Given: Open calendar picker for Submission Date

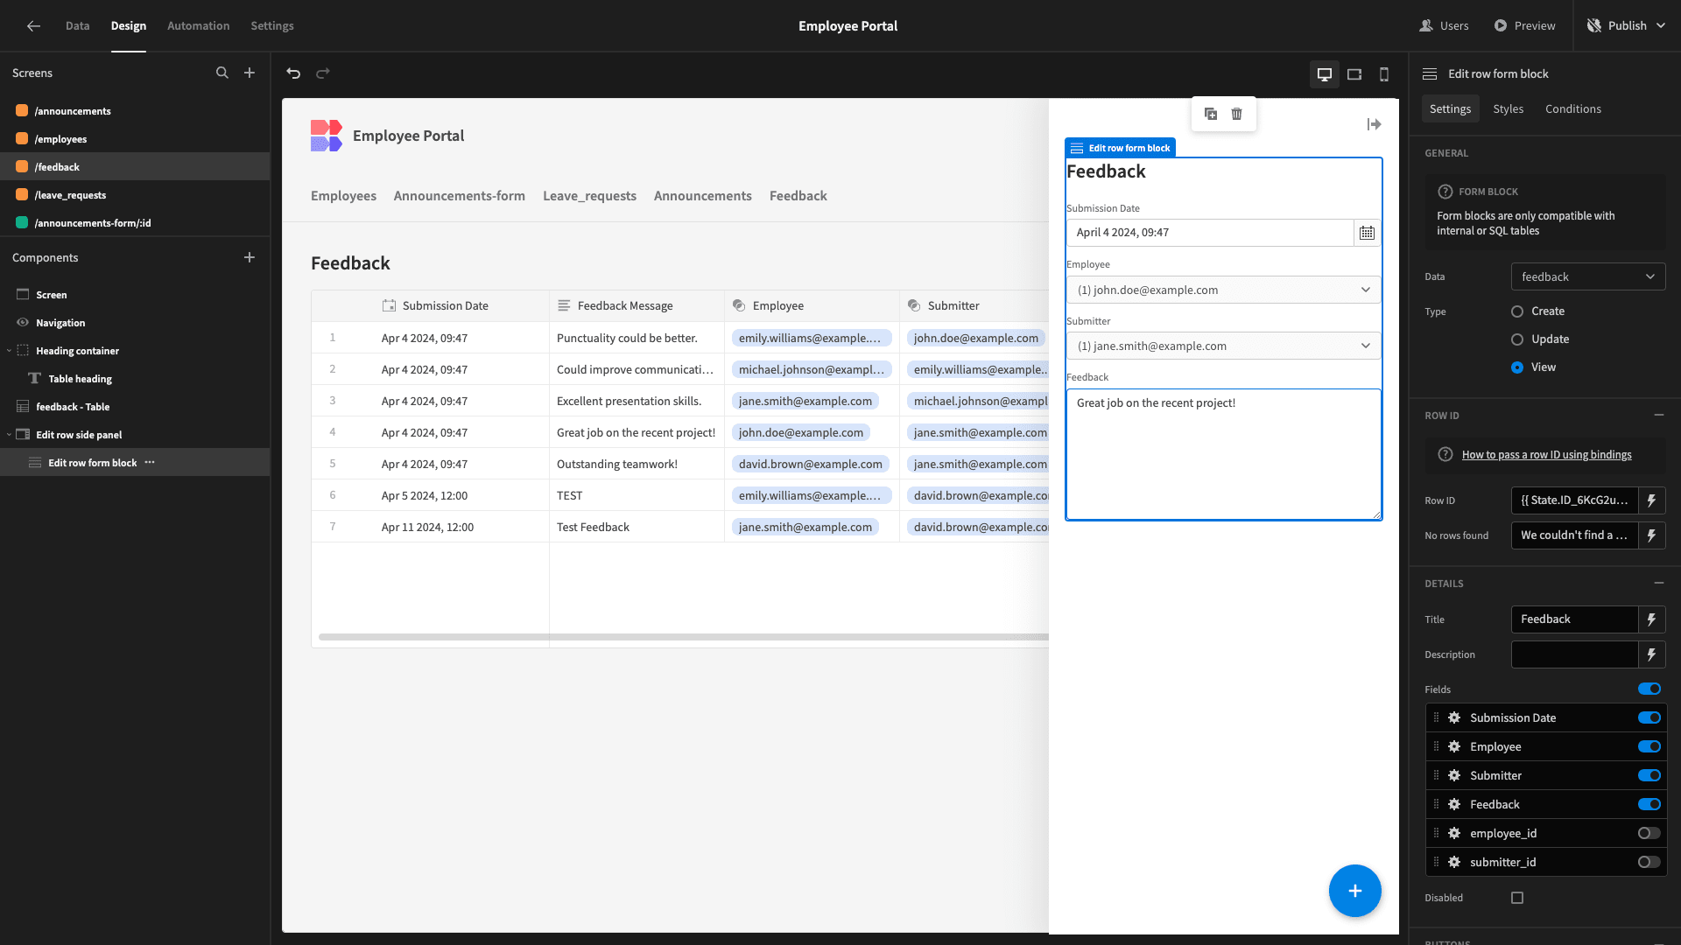Looking at the screenshot, I should pyautogui.click(x=1367, y=233).
